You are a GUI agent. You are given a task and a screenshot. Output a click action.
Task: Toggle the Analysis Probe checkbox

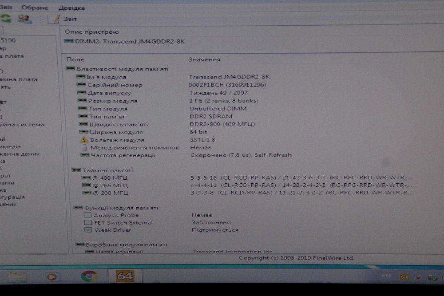[x=87, y=215]
